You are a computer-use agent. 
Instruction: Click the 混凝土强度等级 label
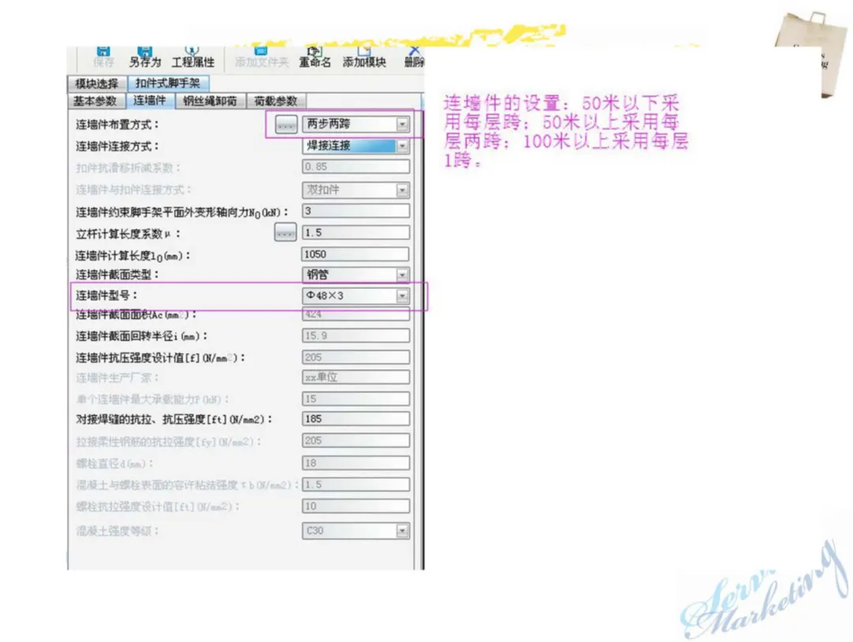(x=117, y=531)
